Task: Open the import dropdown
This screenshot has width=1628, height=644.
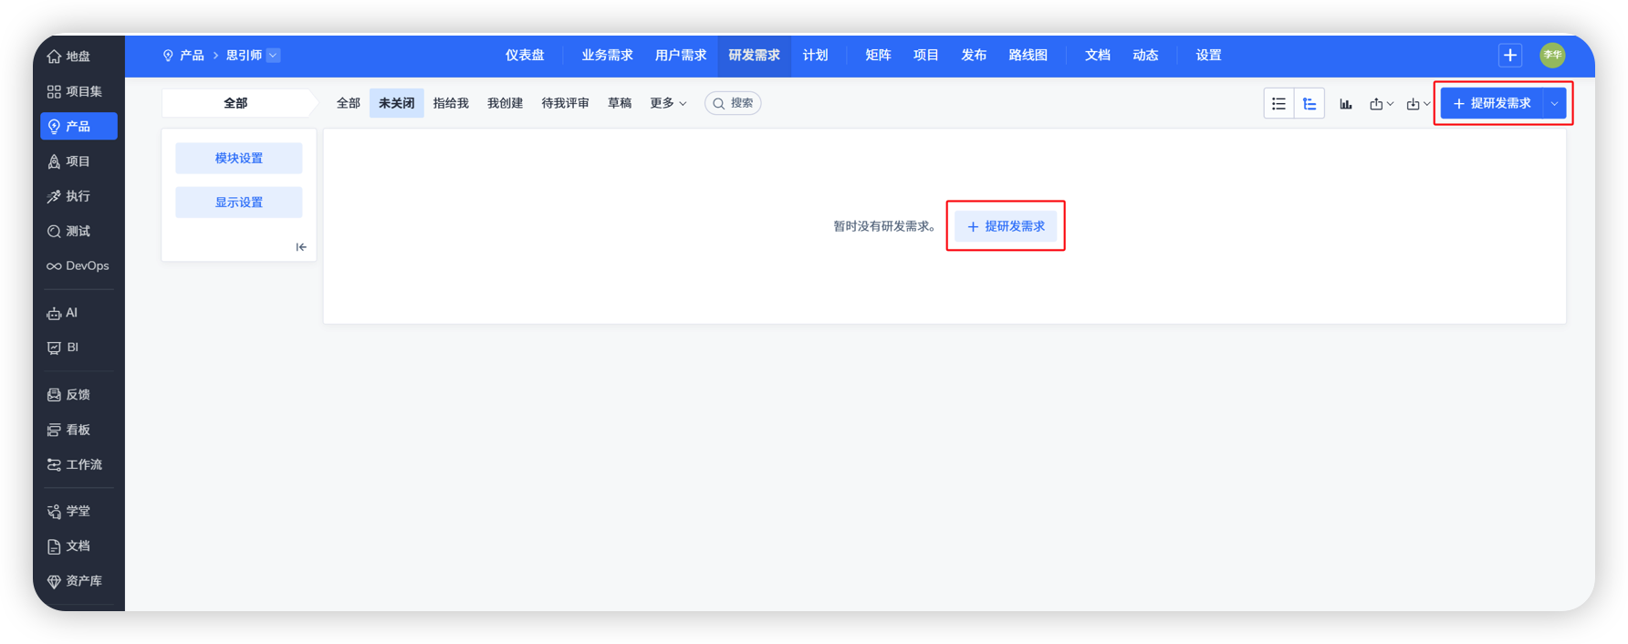Action: (1418, 104)
